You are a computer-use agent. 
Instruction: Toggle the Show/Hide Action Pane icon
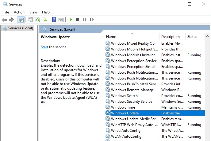click(61, 20)
